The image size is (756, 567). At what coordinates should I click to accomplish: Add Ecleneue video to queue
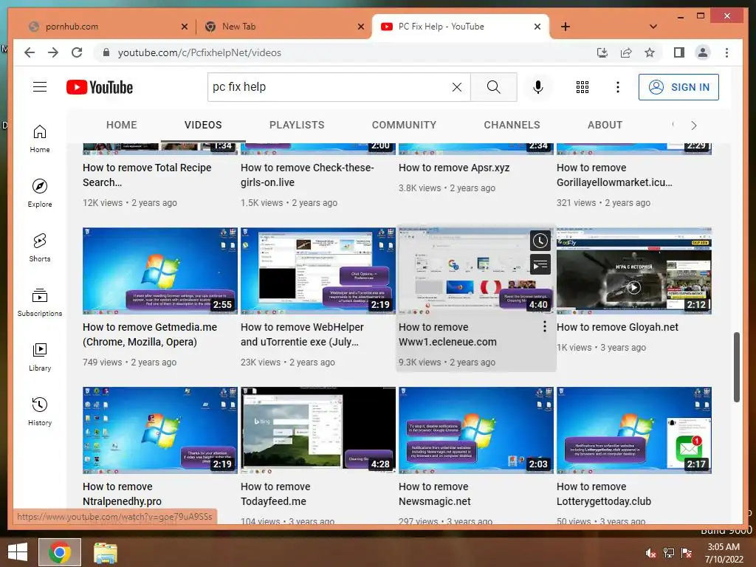click(540, 264)
